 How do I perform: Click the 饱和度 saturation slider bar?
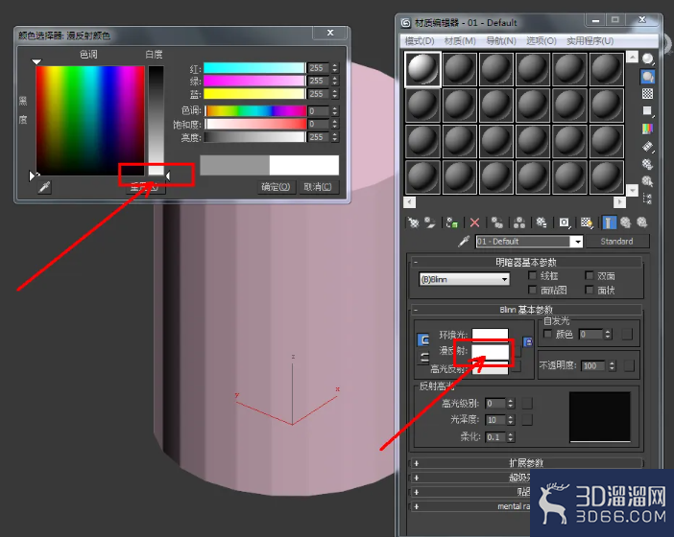click(255, 124)
